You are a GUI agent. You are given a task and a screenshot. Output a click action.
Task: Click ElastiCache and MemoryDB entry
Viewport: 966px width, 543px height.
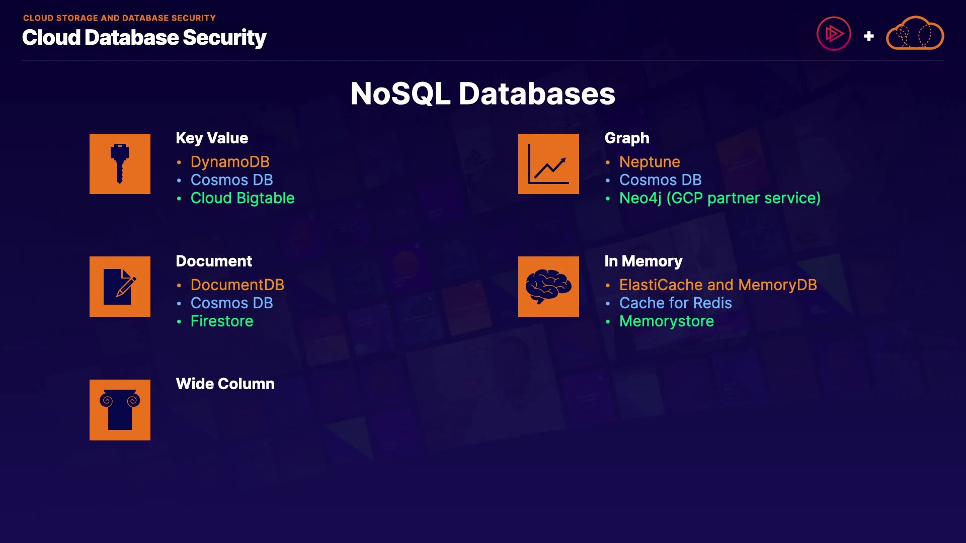coord(718,285)
